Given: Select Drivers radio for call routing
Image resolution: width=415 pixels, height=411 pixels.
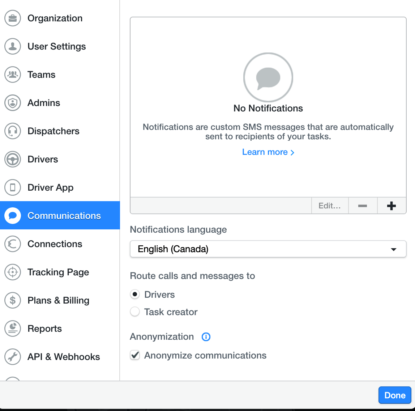Looking at the screenshot, I should point(135,294).
